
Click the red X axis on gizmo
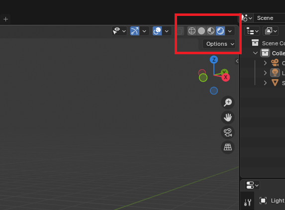(x=226, y=77)
